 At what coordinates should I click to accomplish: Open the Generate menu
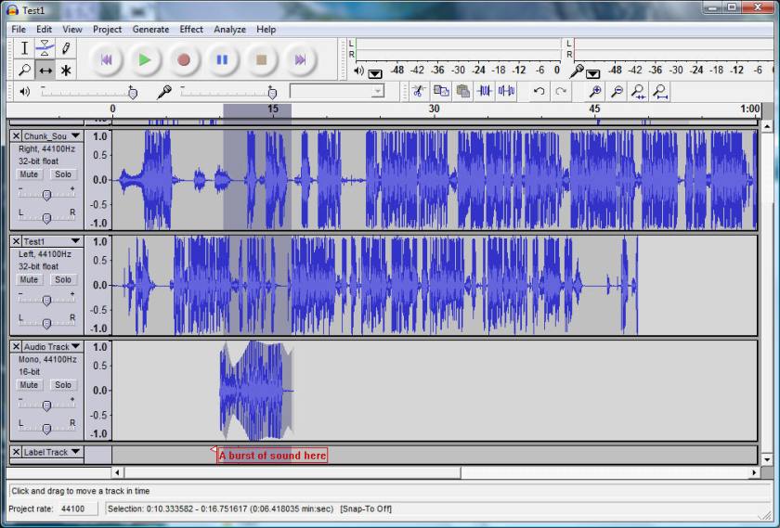(x=150, y=29)
